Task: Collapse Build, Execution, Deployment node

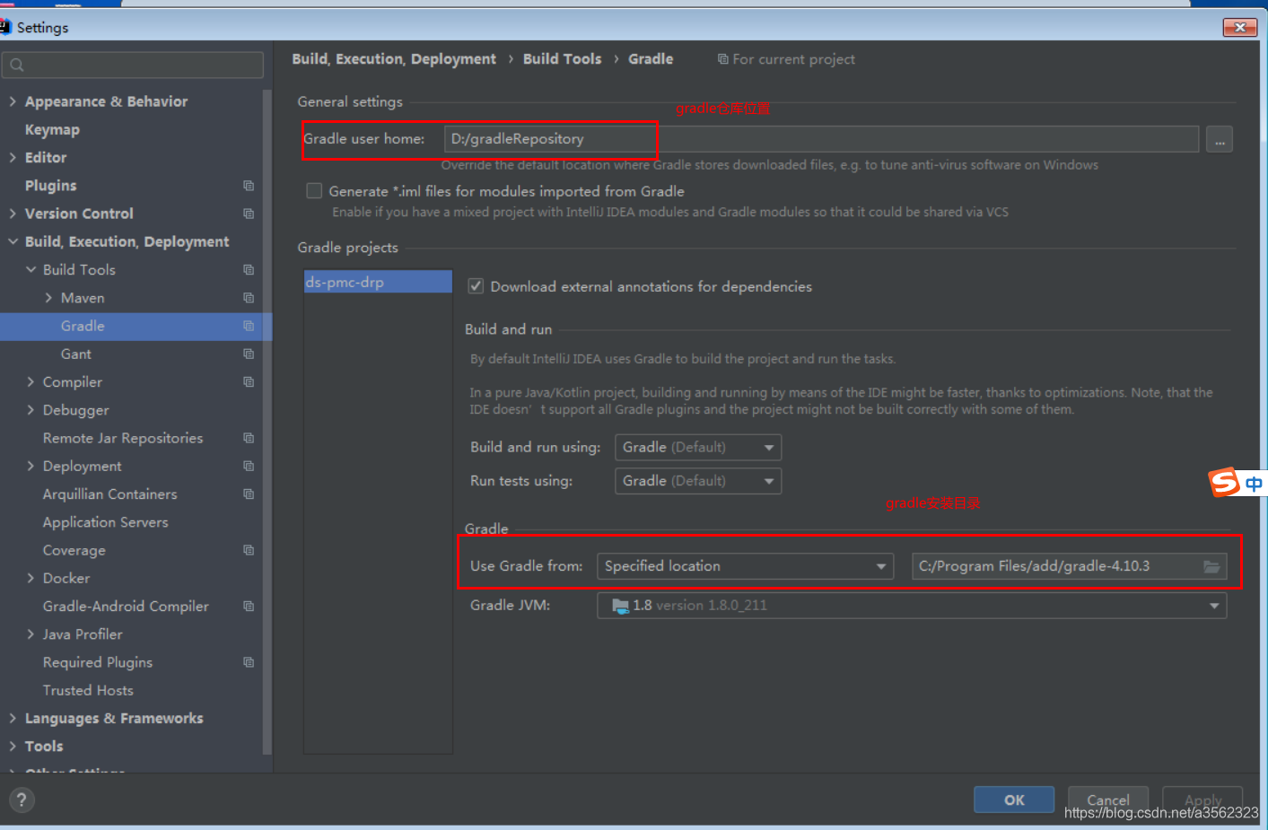Action: [13, 241]
